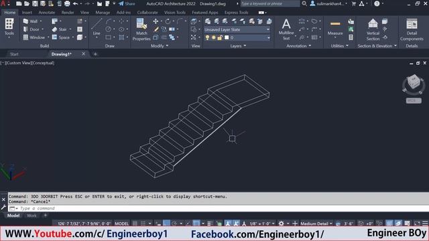Screen dimensions: 429x241
Task: Switch to the Work layout tab
Action: point(32,216)
